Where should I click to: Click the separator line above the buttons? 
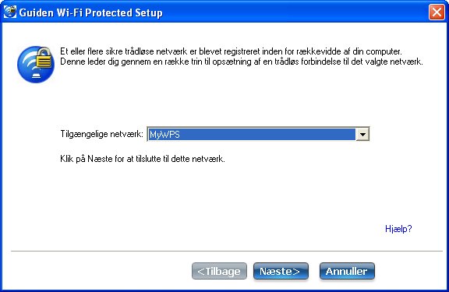(227, 251)
